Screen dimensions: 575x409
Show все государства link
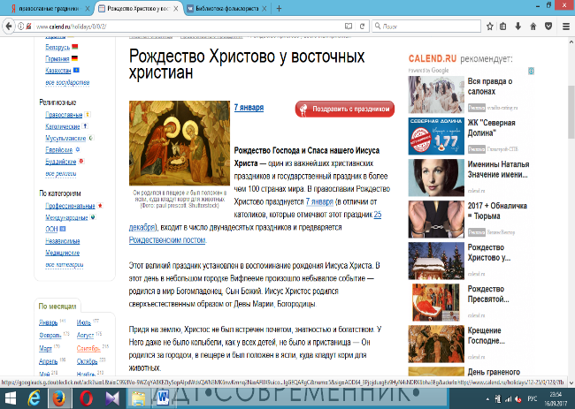click(67, 82)
